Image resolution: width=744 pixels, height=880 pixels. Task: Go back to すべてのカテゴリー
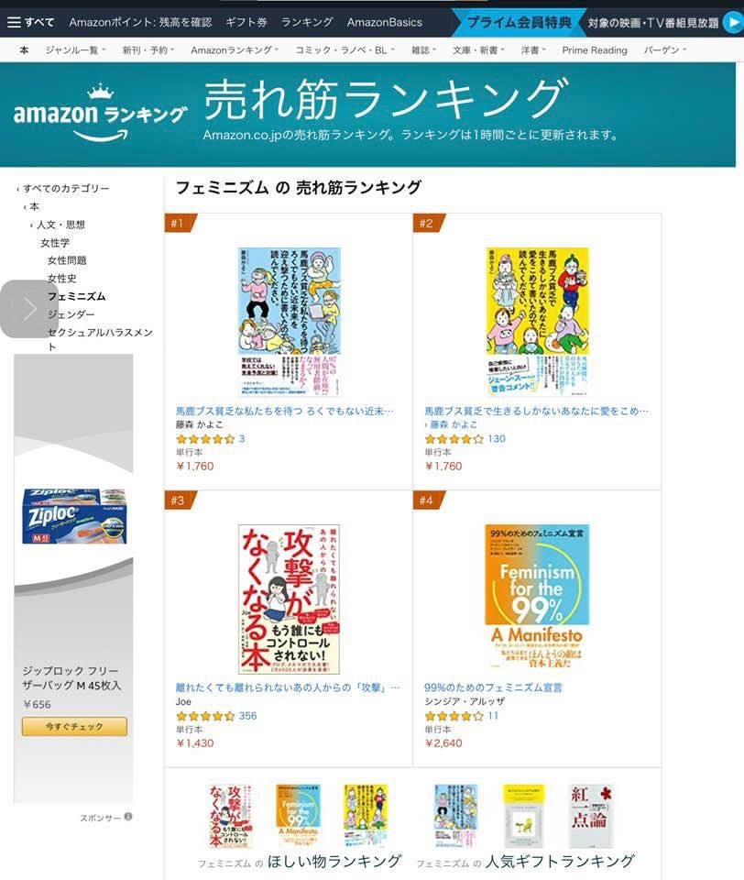[66, 189]
